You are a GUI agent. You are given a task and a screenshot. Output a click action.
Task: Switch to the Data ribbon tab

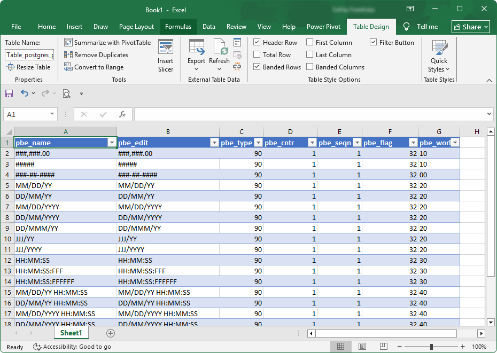(208, 26)
